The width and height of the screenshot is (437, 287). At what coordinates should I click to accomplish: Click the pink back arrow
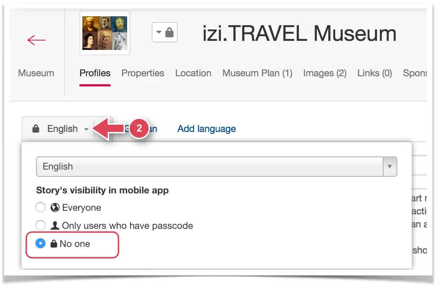(x=36, y=40)
